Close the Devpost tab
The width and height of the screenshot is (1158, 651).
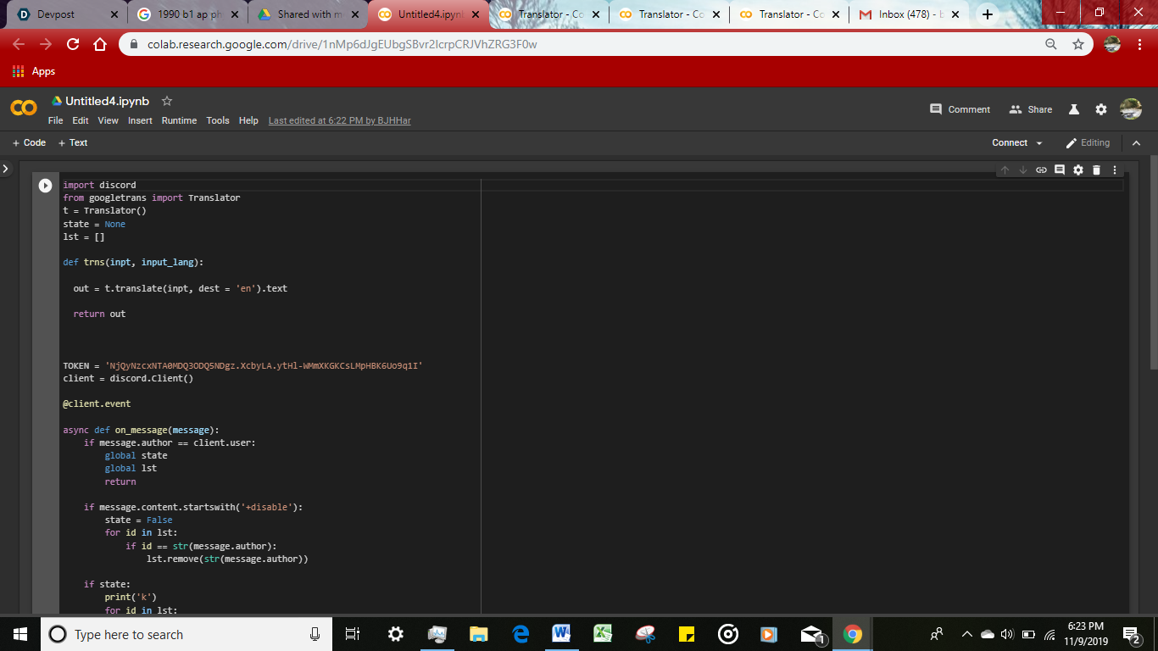[114, 14]
